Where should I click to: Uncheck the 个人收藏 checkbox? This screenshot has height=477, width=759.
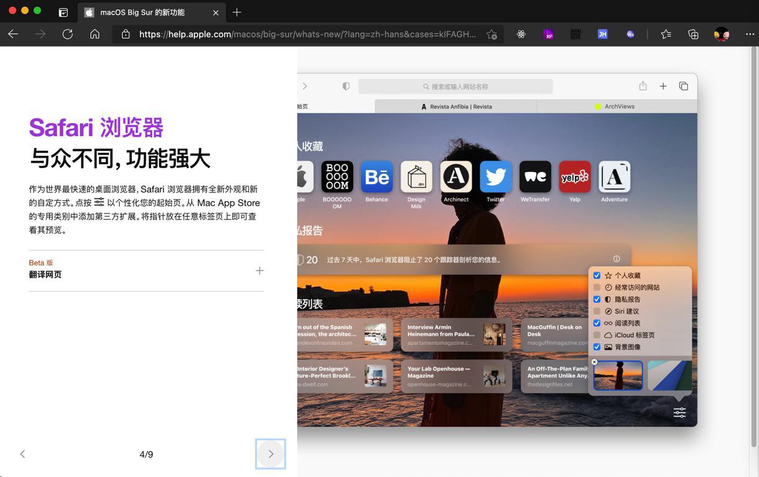point(597,275)
